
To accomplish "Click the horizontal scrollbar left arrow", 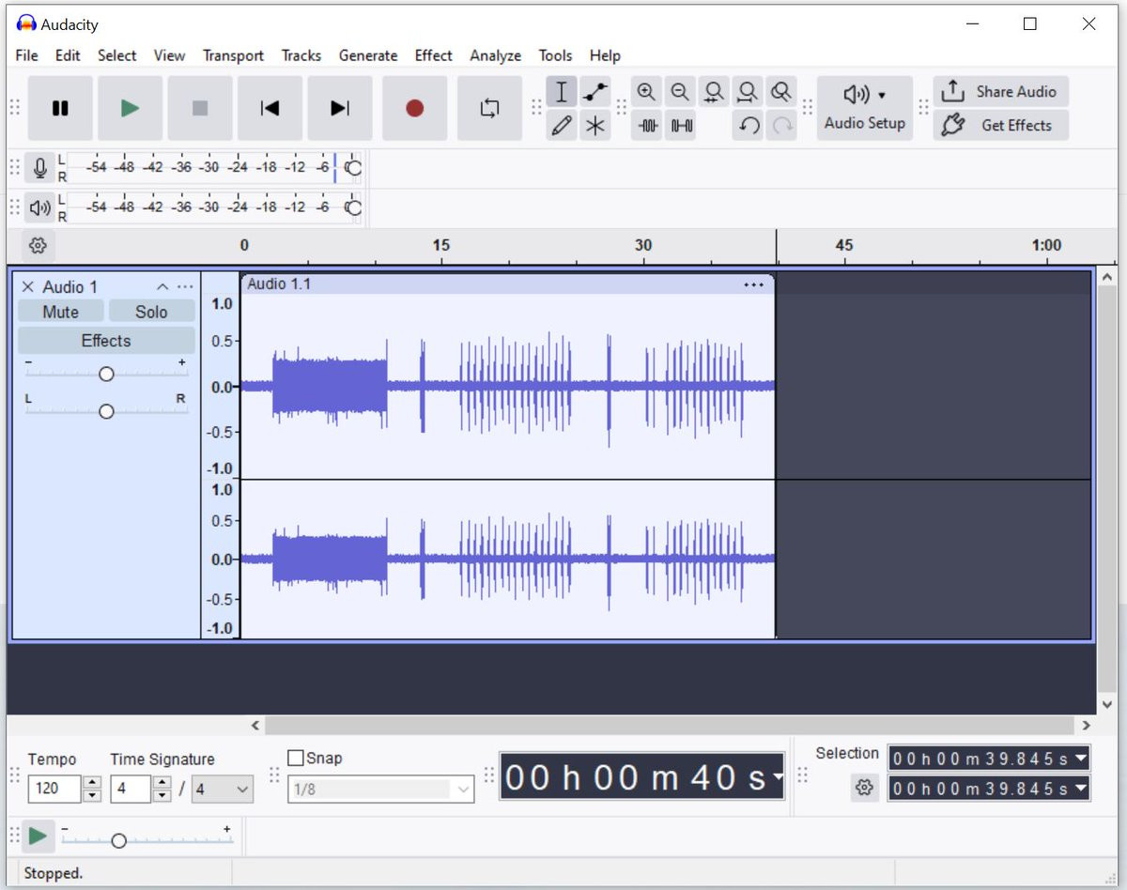I will tap(256, 725).
